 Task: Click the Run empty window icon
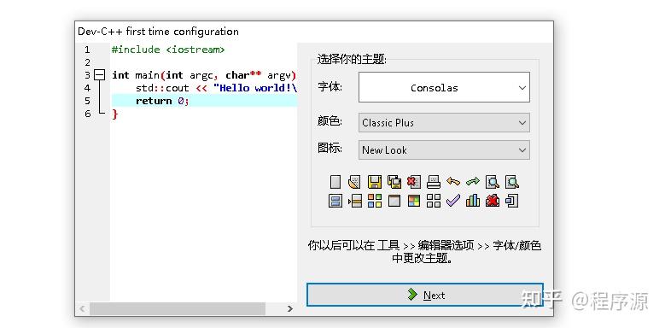394,201
